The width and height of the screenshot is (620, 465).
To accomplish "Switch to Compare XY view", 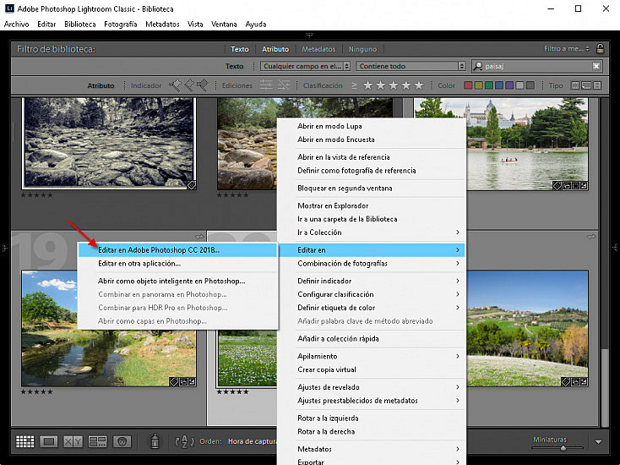I will 73,441.
